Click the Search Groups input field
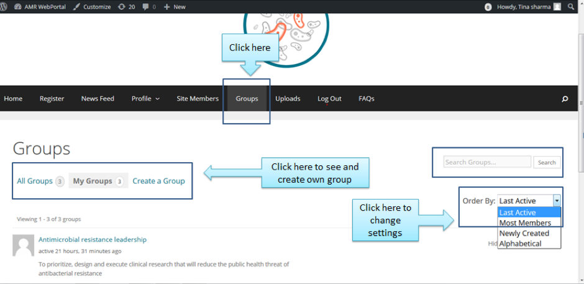Screen dimensions: 584x284 [487, 162]
